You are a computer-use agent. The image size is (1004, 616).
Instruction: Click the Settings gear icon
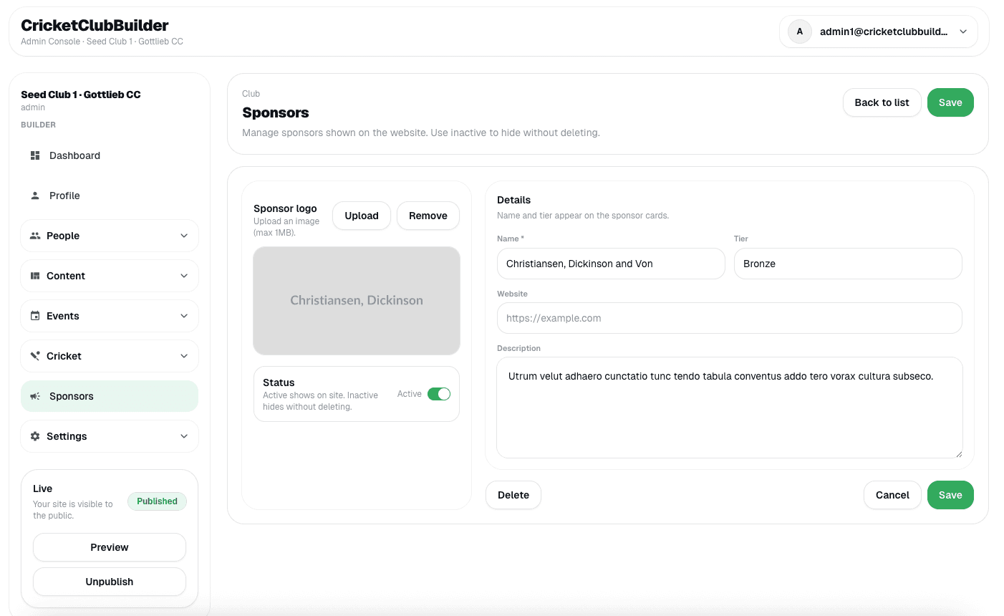coord(35,436)
